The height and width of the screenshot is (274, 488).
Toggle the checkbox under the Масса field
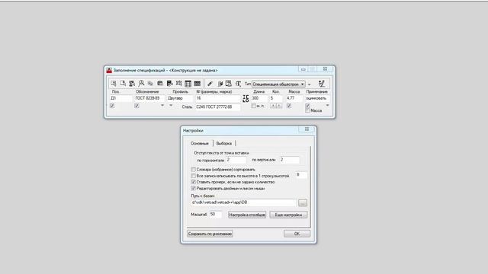pos(289,106)
